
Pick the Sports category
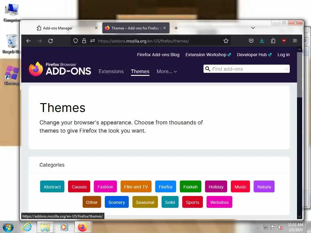click(192, 202)
